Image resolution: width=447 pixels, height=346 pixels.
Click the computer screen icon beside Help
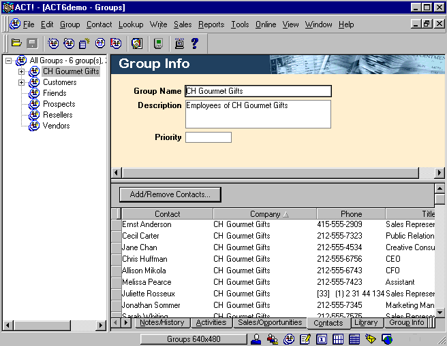click(x=179, y=44)
